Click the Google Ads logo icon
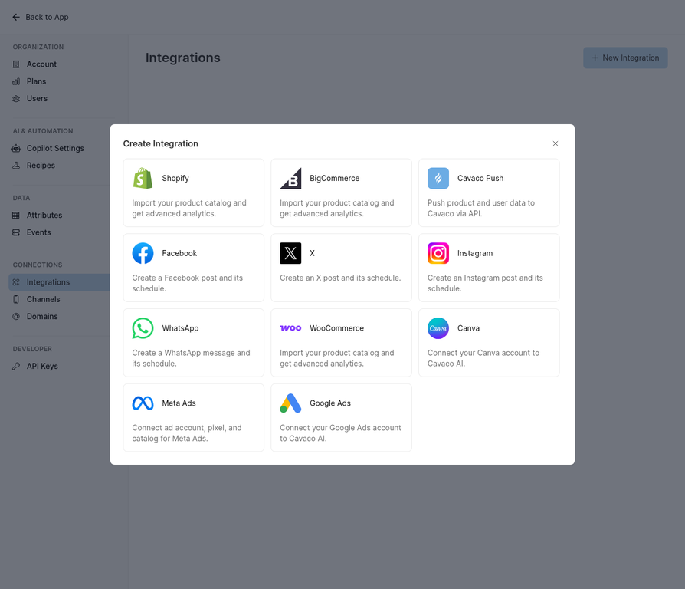Viewport: 685px width, 589px height. click(290, 403)
